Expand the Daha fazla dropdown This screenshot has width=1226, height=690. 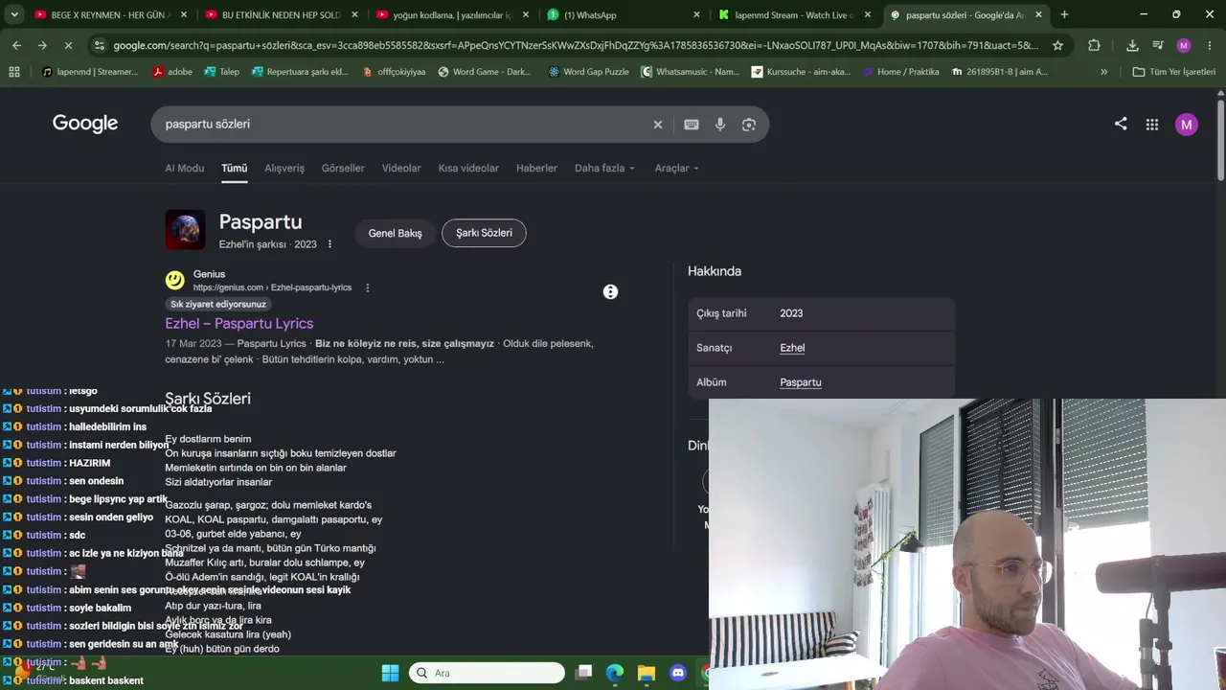click(x=604, y=168)
